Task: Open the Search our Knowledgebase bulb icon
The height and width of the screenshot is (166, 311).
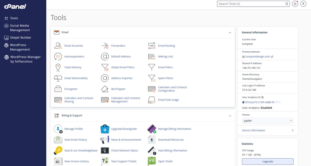Action: (58, 151)
